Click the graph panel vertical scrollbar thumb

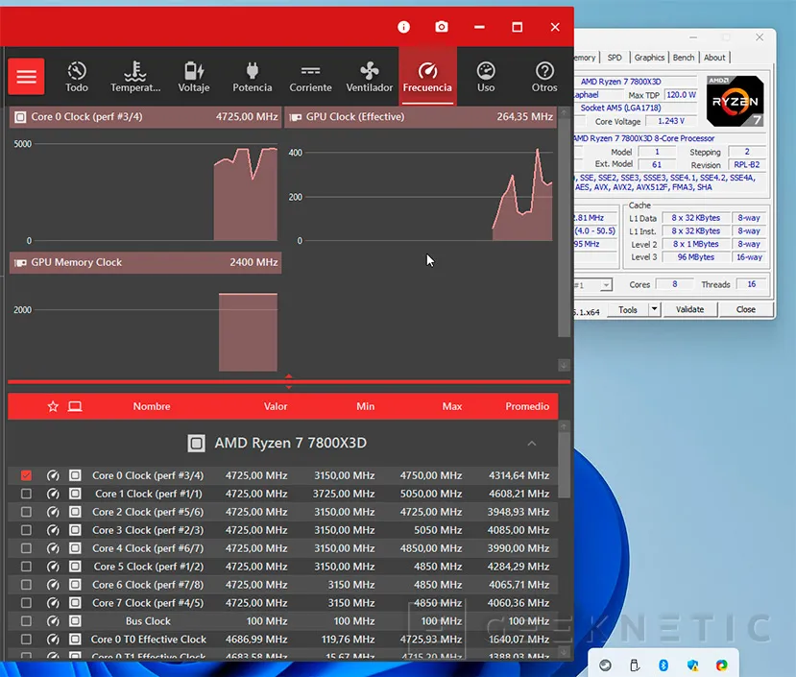coord(564,228)
